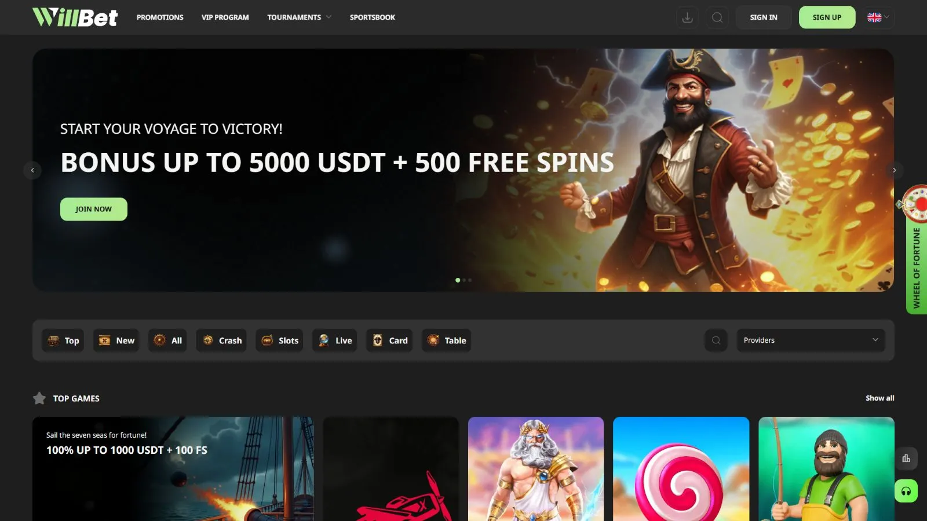Click Show all top games link

pos(879,398)
